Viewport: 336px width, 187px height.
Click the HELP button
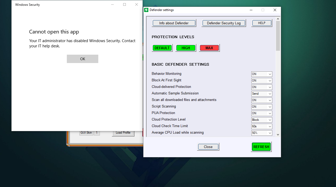coord(262,23)
